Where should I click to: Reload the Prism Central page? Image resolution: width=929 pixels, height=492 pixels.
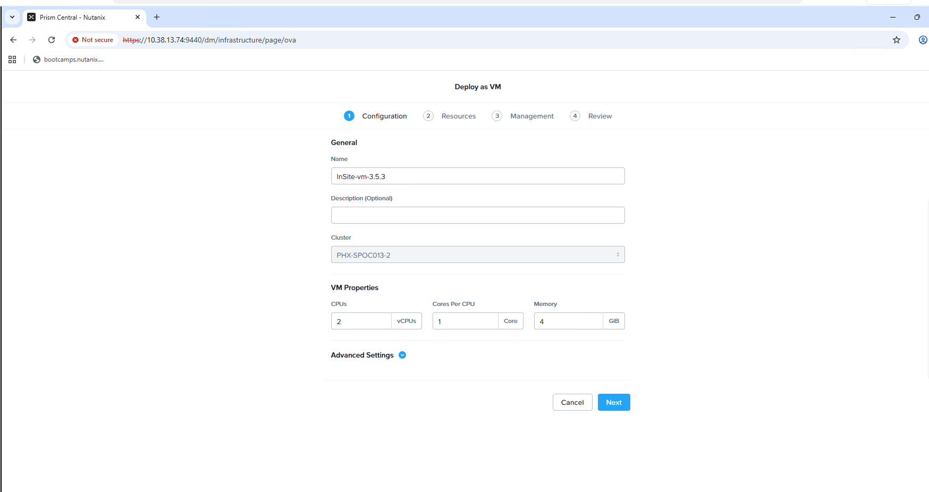[x=52, y=40]
